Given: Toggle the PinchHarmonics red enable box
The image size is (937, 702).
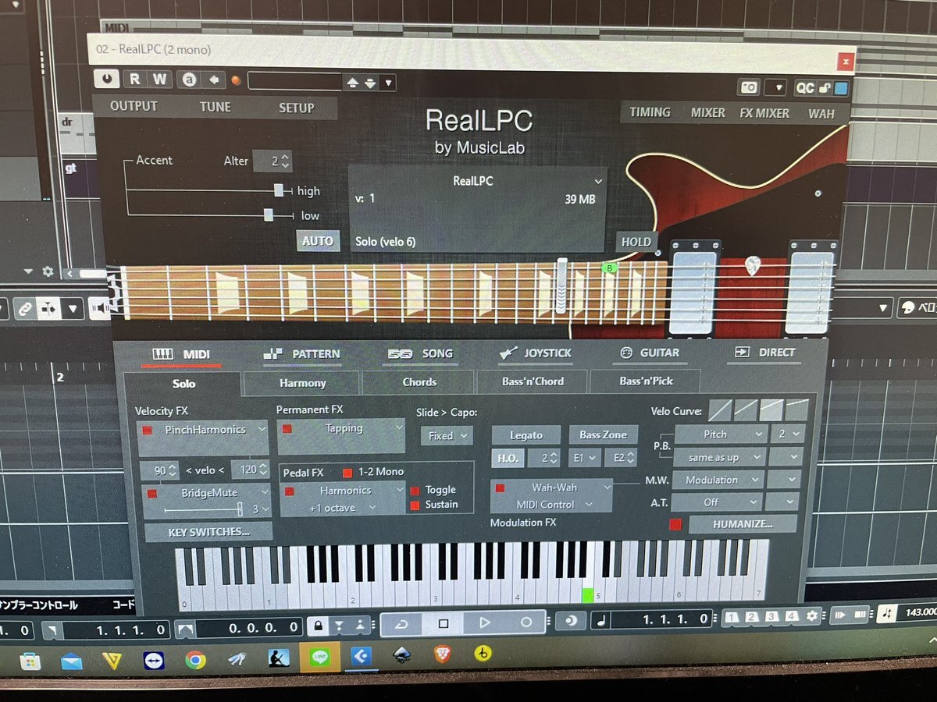Looking at the screenshot, I should click(147, 430).
